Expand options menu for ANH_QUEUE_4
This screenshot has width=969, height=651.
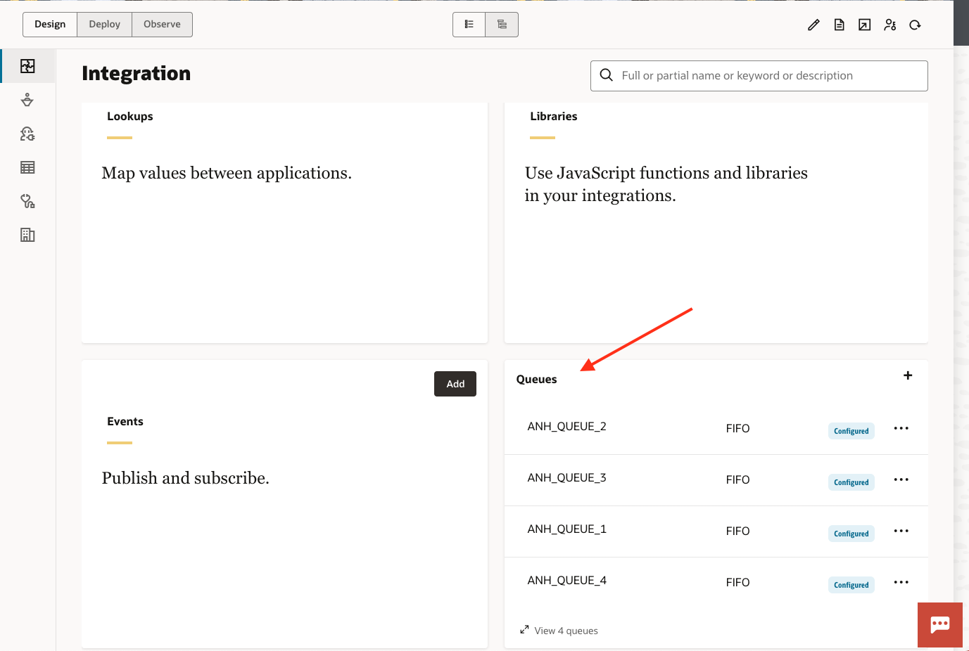pos(901,582)
